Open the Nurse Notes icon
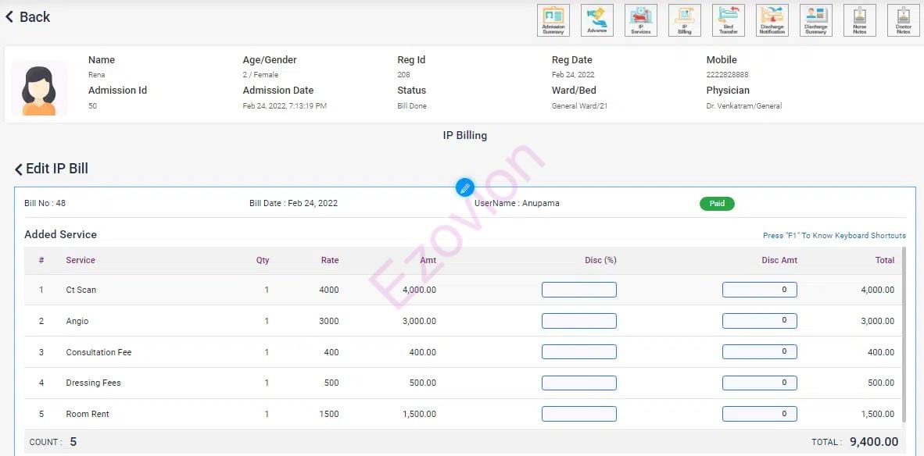This screenshot has height=456, width=924. (x=860, y=20)
